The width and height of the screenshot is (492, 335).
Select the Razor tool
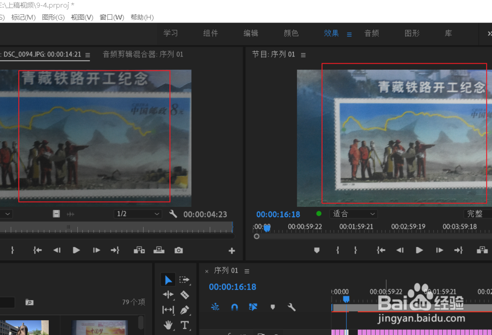tap(184, 295)
